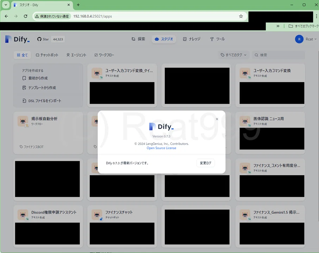The height and width of the screenshot is (253, 319).
Task: Open the ファイナンス_Gemini1.5 掲示... card
Action: [270, 226]
